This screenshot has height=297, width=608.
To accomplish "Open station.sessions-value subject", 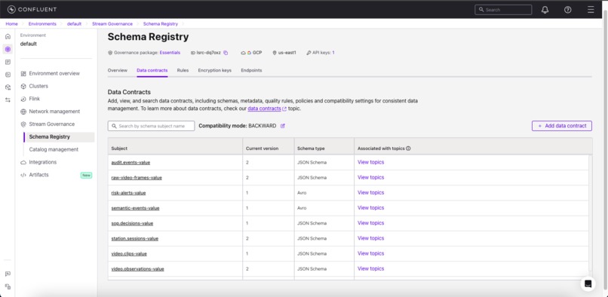I will click(134, 238).
